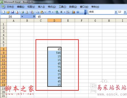Viewport: 127px width, 98px height.
Task: Select column A header
Action: (x=13, y=20)
